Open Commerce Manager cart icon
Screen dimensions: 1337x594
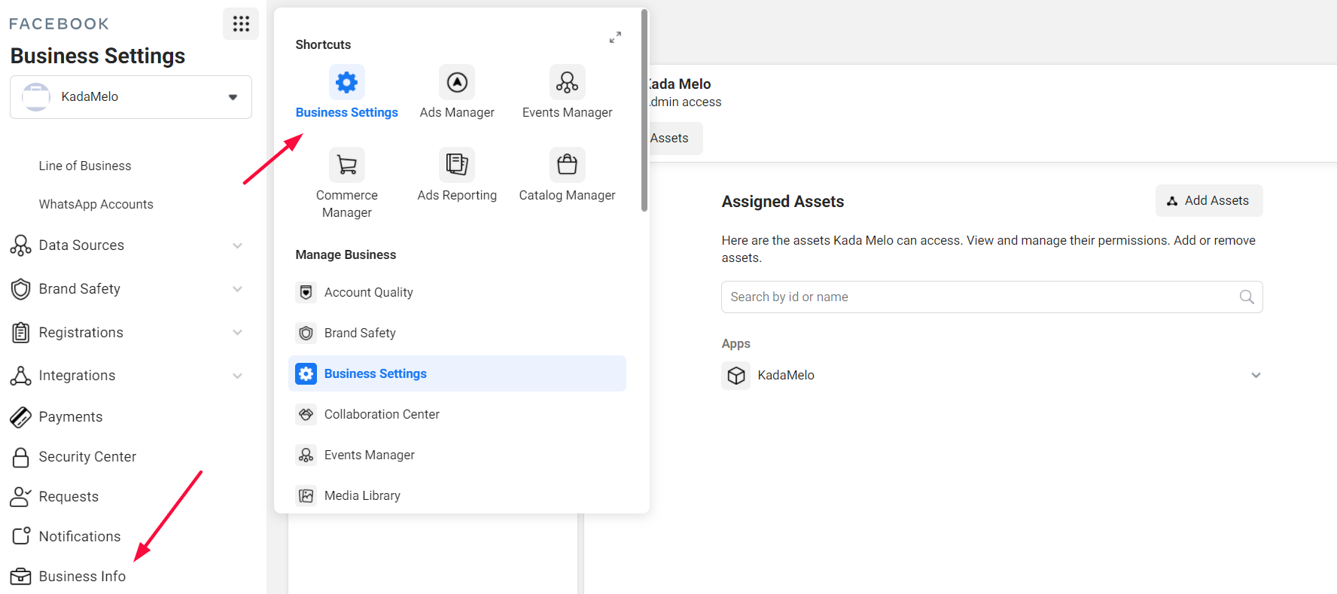347,164
